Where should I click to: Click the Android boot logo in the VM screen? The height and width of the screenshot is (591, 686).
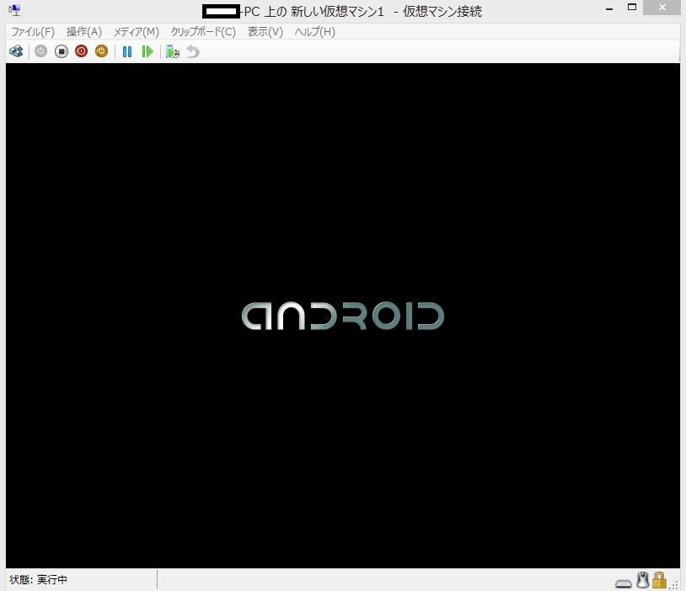pos(343,316)
